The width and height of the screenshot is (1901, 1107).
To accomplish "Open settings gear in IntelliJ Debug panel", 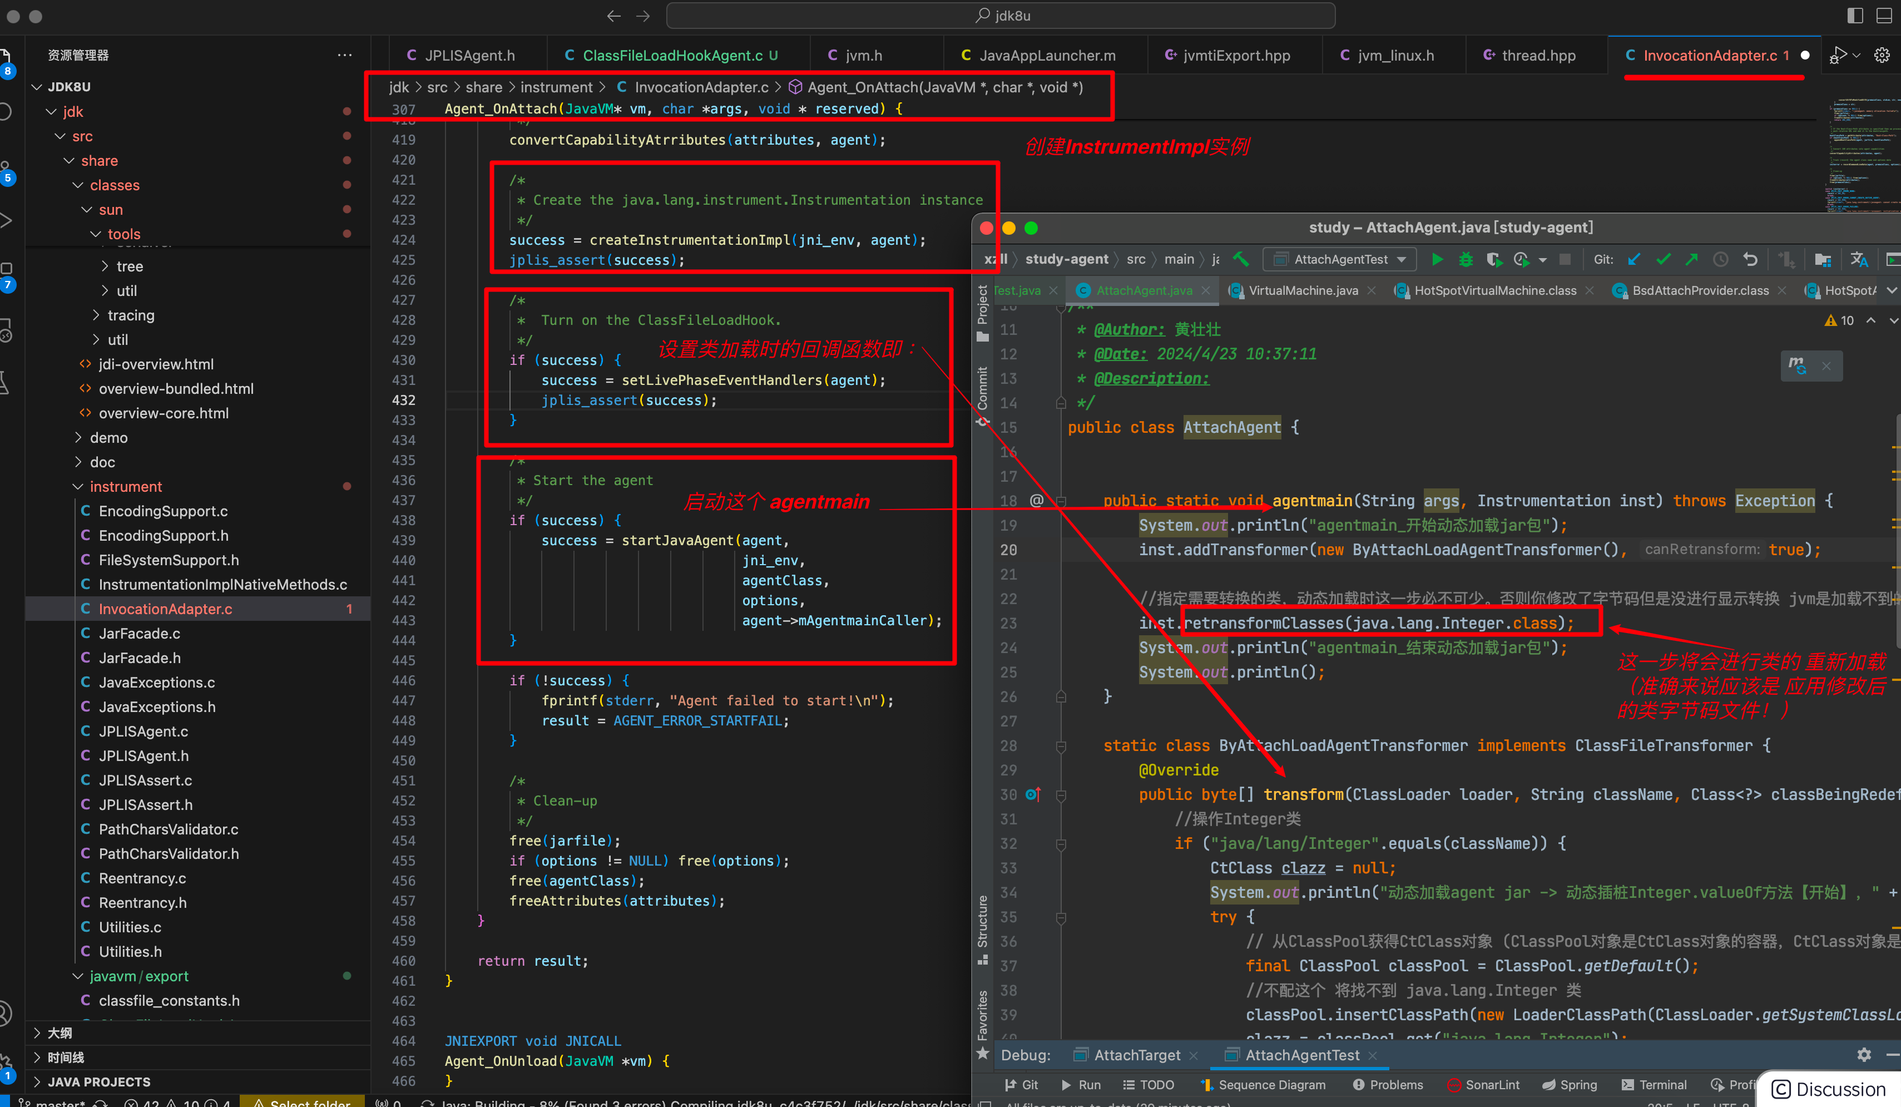I will [1864, 1054].
